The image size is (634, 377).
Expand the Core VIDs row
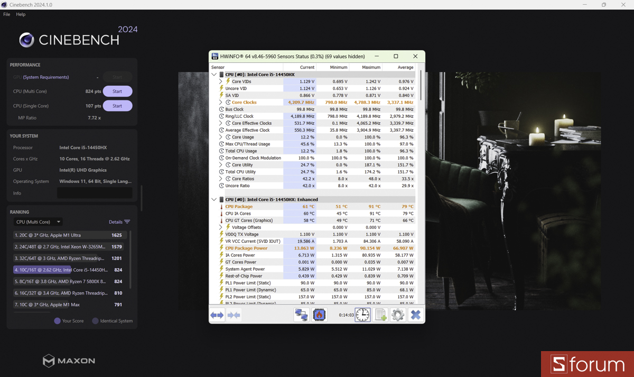point(221,81)
